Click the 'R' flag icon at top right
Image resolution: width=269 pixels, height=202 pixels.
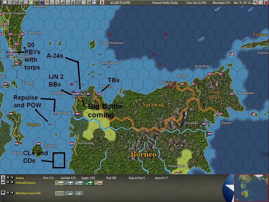256,3
